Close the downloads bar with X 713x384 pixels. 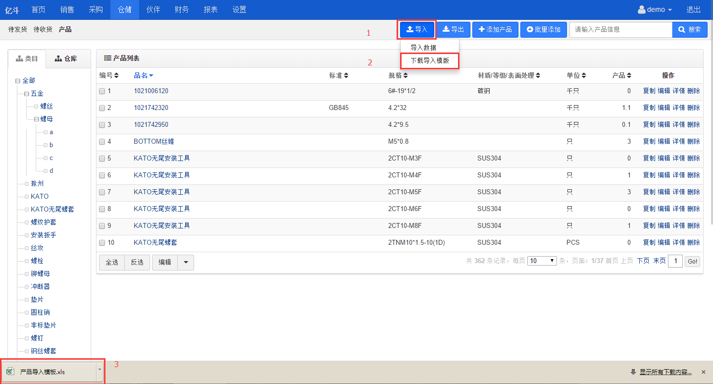point(703,372)
